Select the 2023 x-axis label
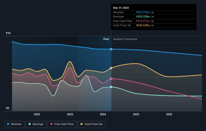 (x=70, y=114)
